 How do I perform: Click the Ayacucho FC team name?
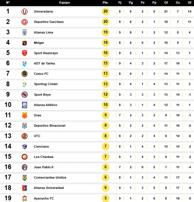coord(44,198)
